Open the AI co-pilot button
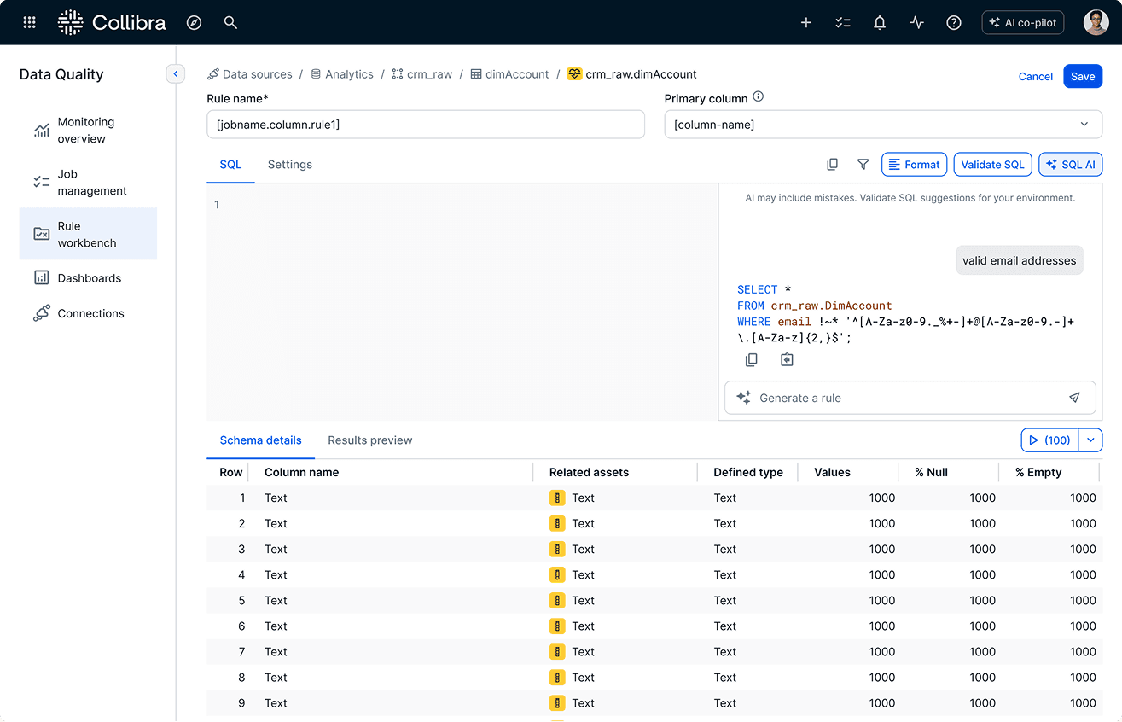This screenshot has width=1122, height=722. point(1023,23)
